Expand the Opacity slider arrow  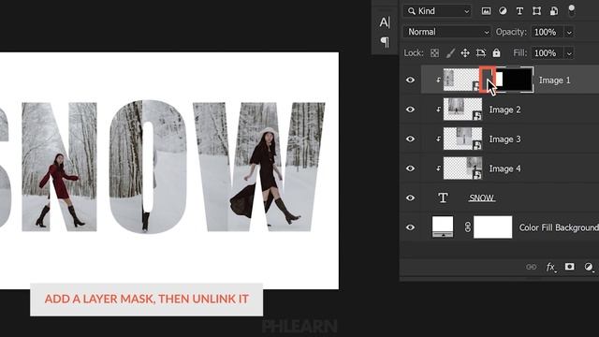coord(569,33)
